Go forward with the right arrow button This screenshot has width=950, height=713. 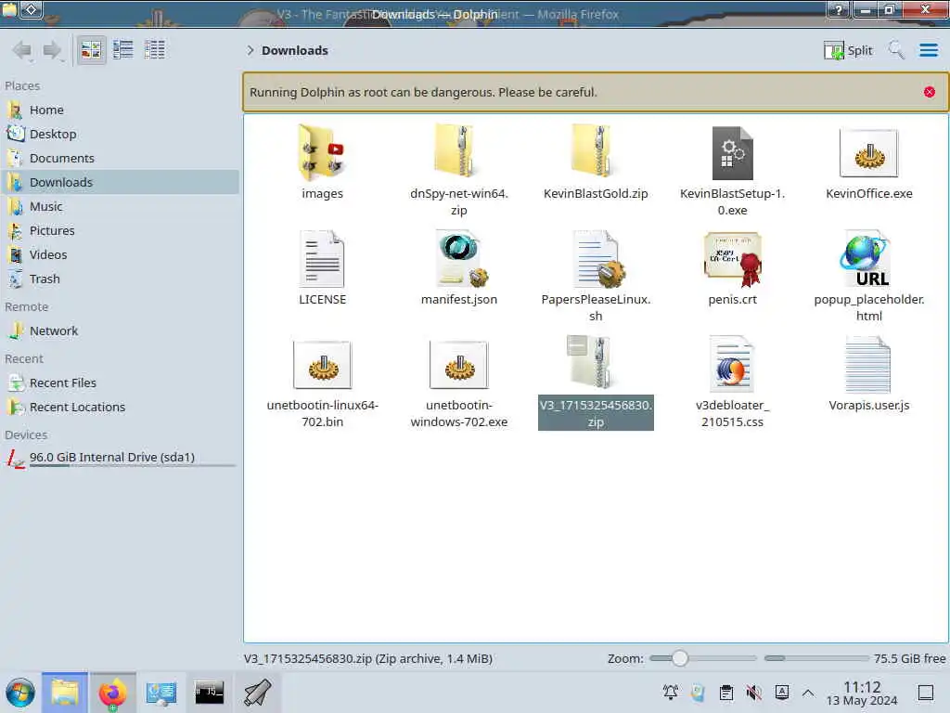(x=52, y=50)
